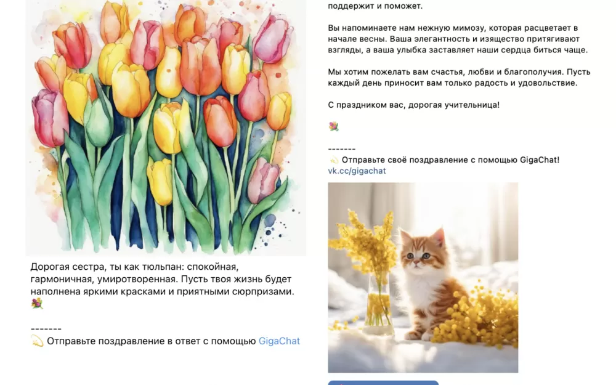This screenshot has height=385, width=616.
Task: Click the dashed separator below the sister greeting
Action: (46, 329)
